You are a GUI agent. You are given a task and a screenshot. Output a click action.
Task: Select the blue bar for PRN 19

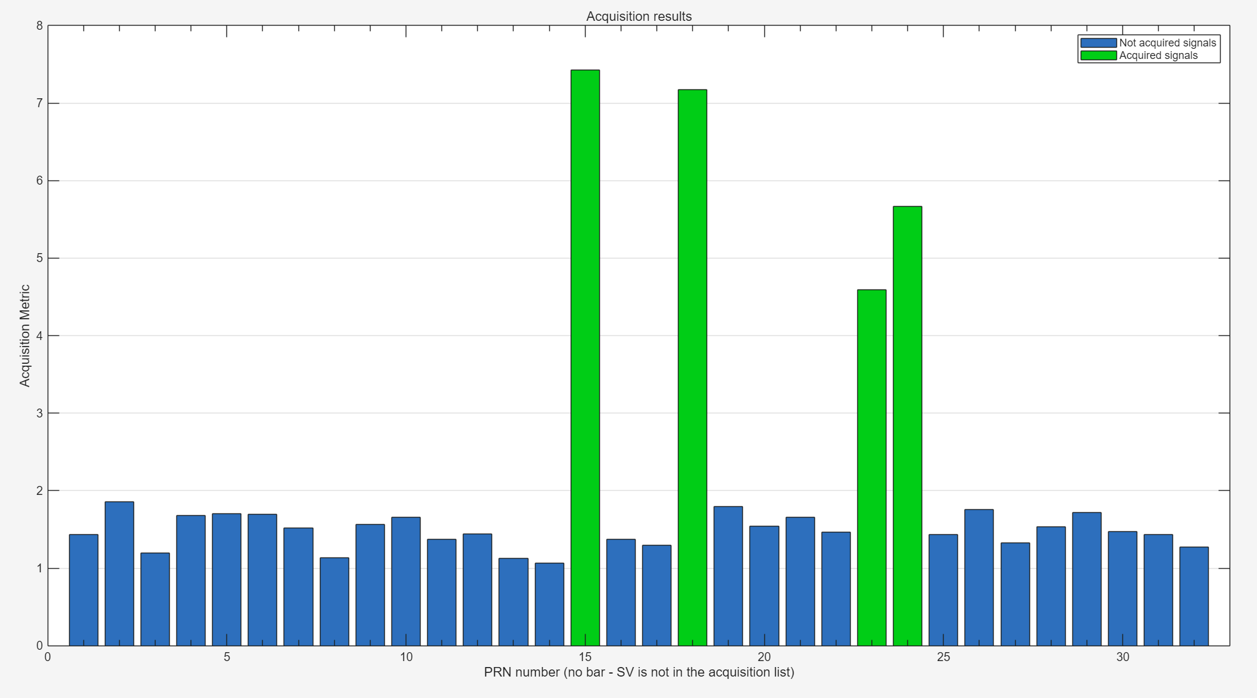point(728,576)
